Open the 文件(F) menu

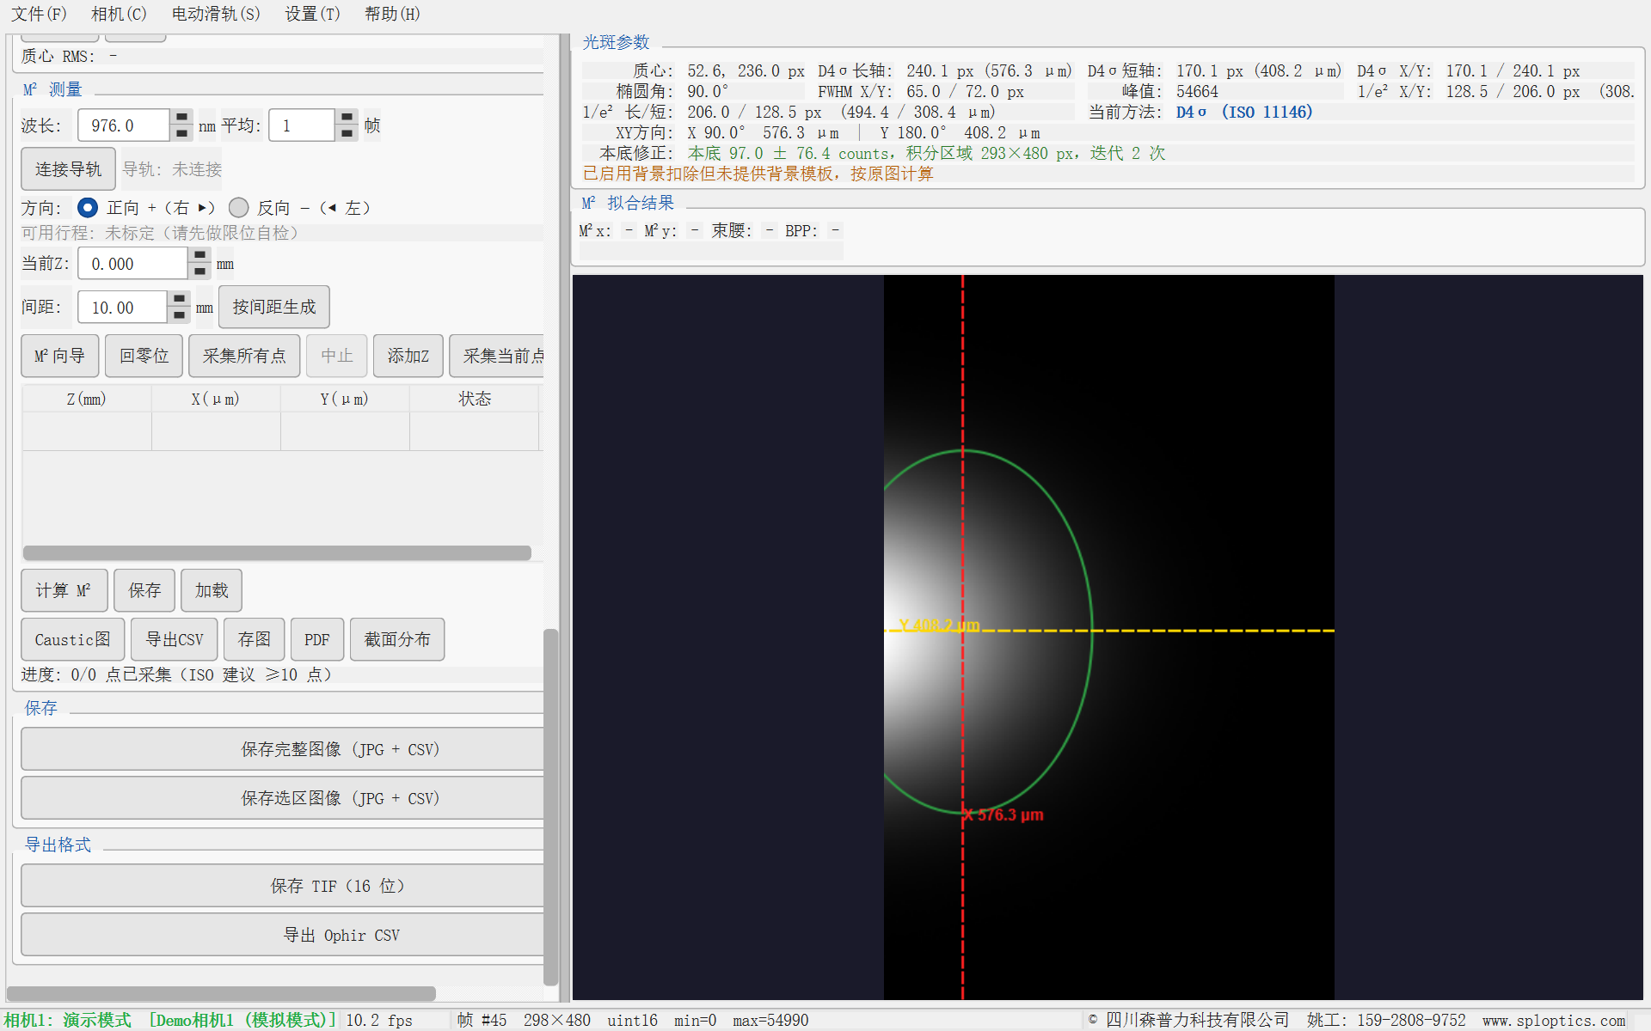click(x=39, y=14)
